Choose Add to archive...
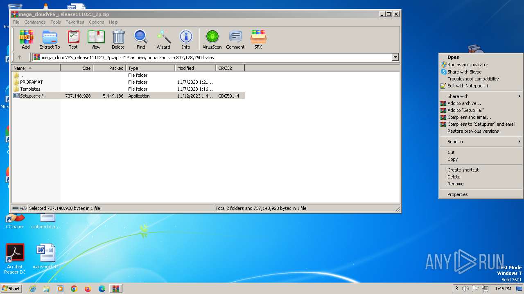Image resolution: width=524 pixels, height=294 pixels. point(481,103)
